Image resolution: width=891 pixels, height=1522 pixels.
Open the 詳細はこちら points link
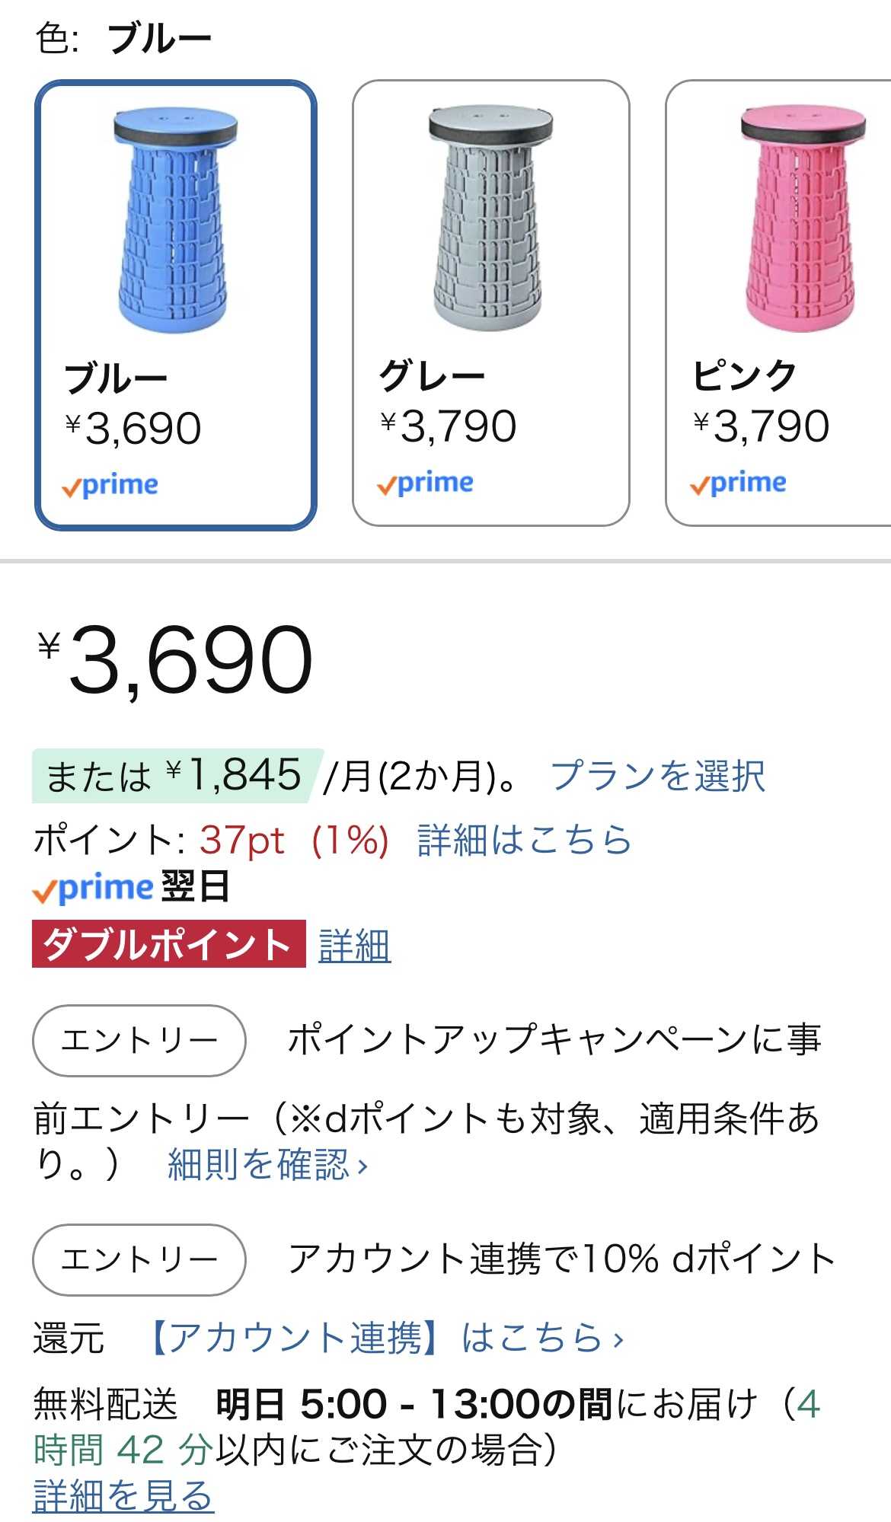(x=525, y=840)
